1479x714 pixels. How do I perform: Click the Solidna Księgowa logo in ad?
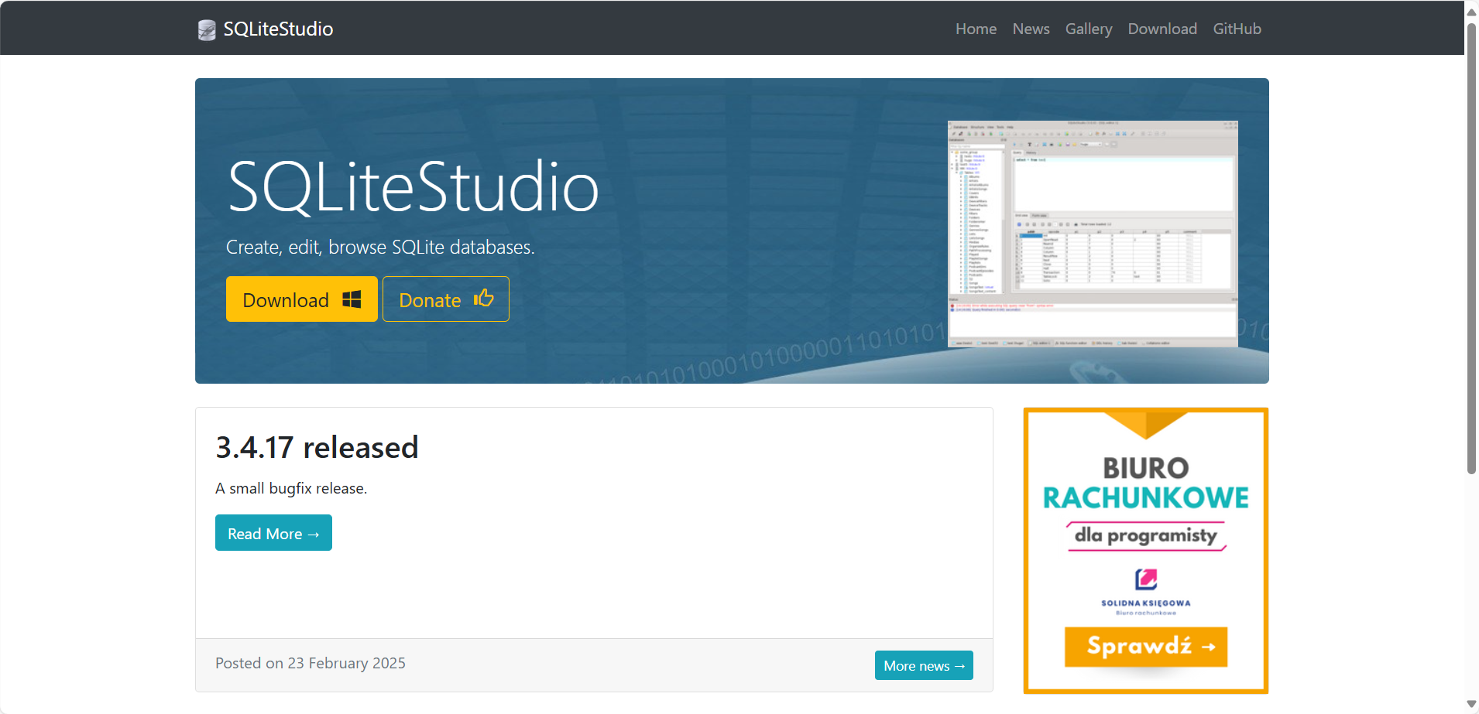(1146, 592)
